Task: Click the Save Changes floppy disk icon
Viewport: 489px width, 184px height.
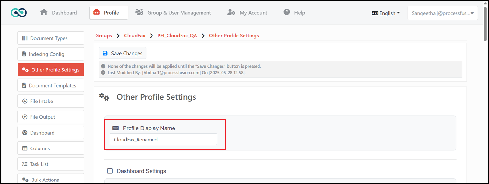Action: point(105,53)
